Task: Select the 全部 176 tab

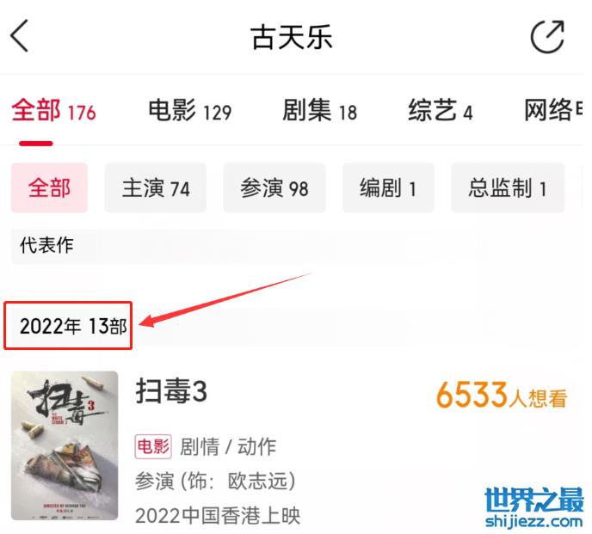Action: click(53, 111)
